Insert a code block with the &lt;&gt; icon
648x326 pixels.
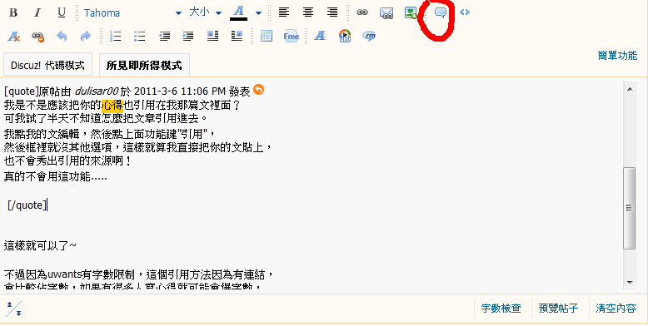coord(465,12)
